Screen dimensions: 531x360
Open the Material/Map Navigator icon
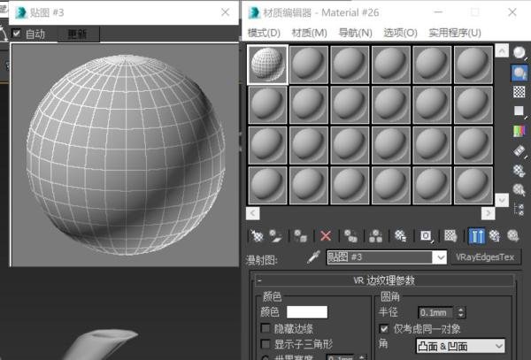[519, 209]
